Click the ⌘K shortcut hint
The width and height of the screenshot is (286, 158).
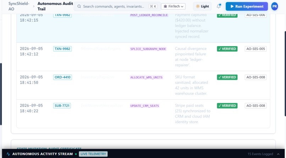(x=153, y=6)
